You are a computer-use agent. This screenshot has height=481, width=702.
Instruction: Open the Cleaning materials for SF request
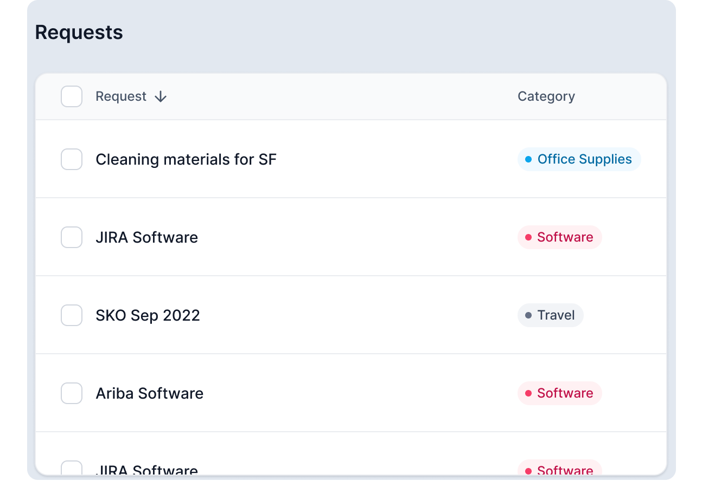click(186, 160)
